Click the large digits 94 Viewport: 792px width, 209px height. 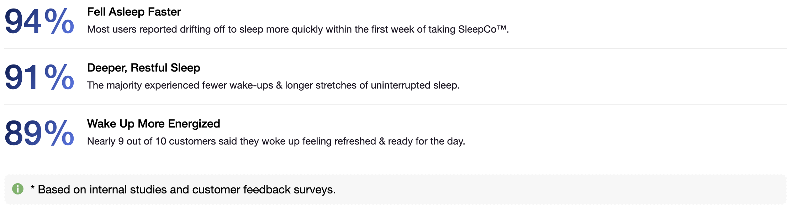[23, 22]
